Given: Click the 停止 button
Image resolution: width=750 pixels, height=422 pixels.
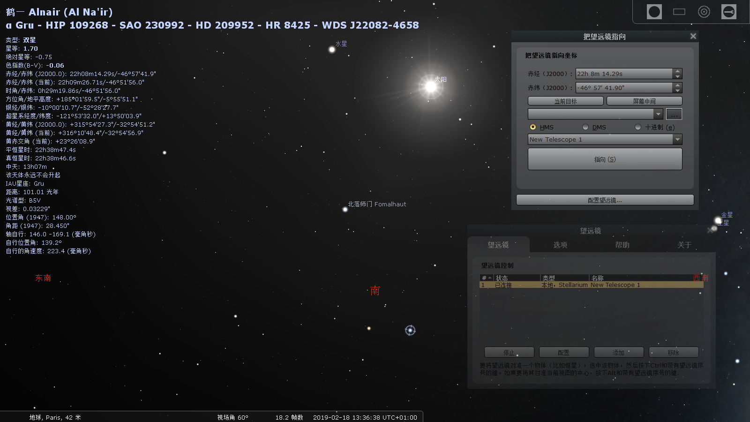Looking at the screenshot, I should [509, 352].
